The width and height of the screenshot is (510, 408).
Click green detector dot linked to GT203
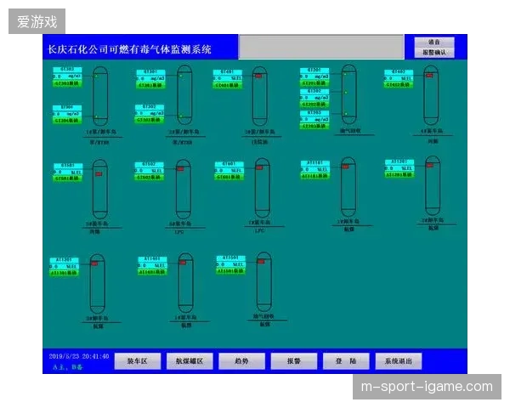click(346, 114)
